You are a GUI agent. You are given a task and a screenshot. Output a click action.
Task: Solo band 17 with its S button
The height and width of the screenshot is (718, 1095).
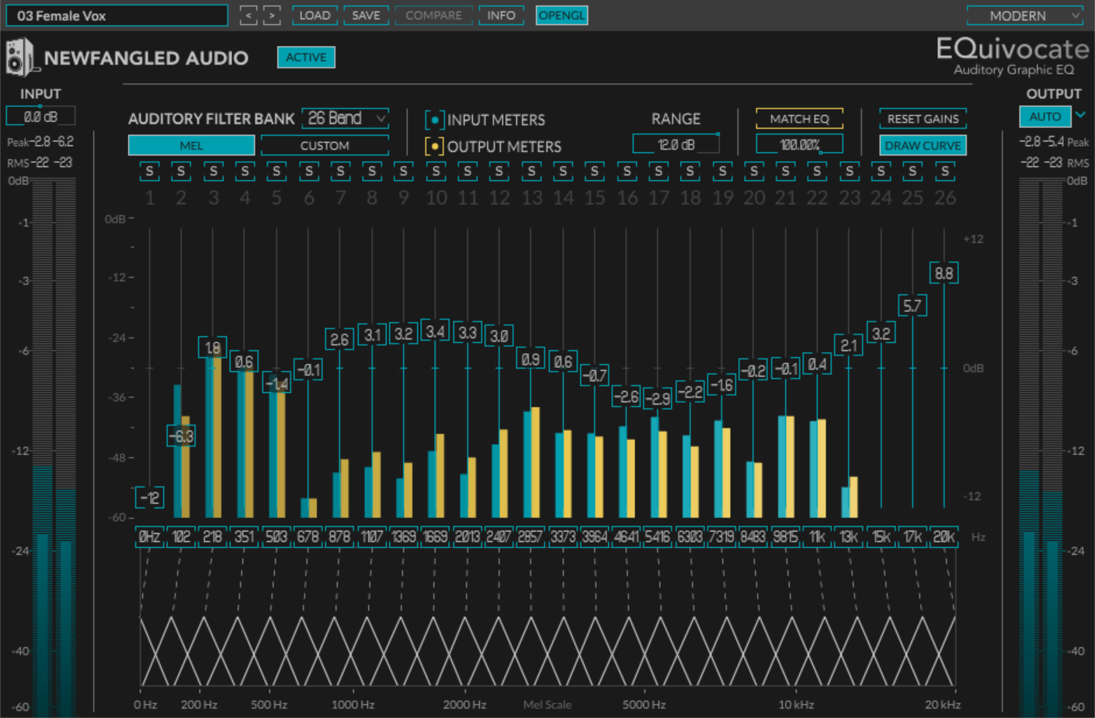tap(659, 172)
